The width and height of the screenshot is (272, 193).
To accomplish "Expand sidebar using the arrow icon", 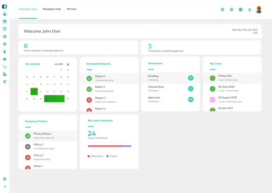I will click(x=5, y=186).
